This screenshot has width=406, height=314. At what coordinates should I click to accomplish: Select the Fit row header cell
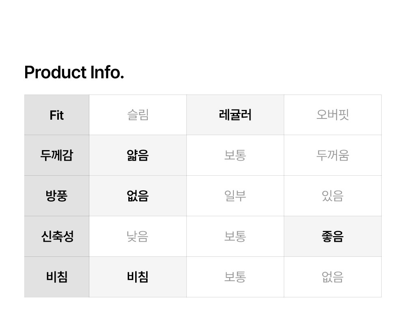pyautogui.click(x=57, y=115)
